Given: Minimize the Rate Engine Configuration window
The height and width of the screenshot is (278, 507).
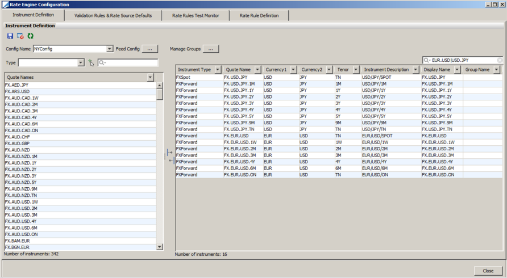Looking at the screenshot, I should 488,5.
